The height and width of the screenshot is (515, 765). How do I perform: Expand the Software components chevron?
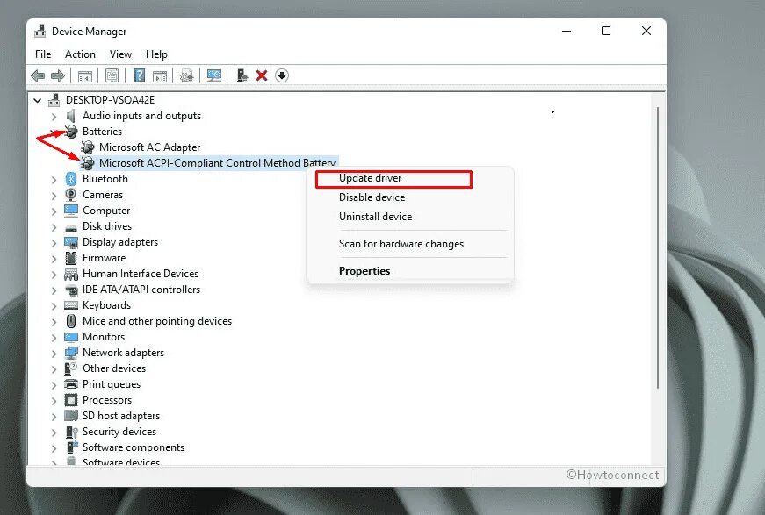[x=54, y=448]
